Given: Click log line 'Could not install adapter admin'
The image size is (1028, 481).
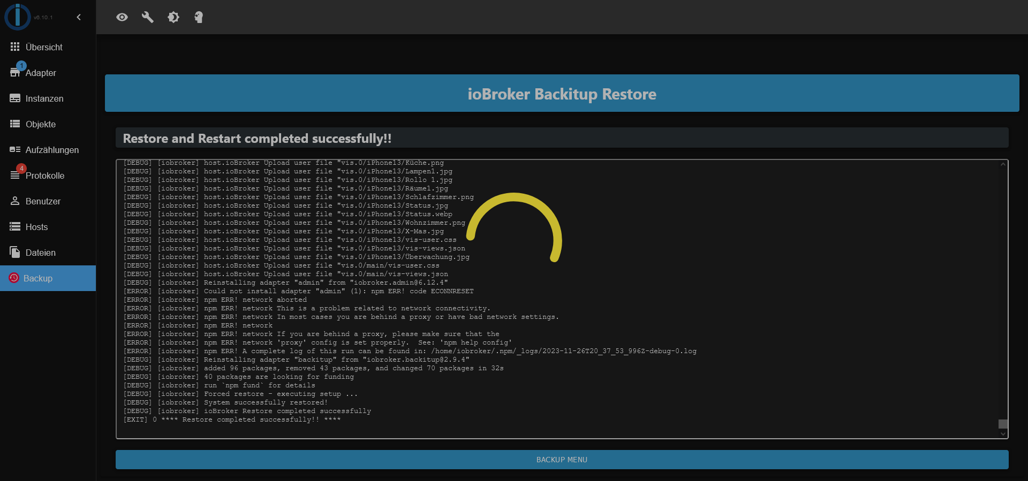Looking at the screenshot, I should click(298, 291).
